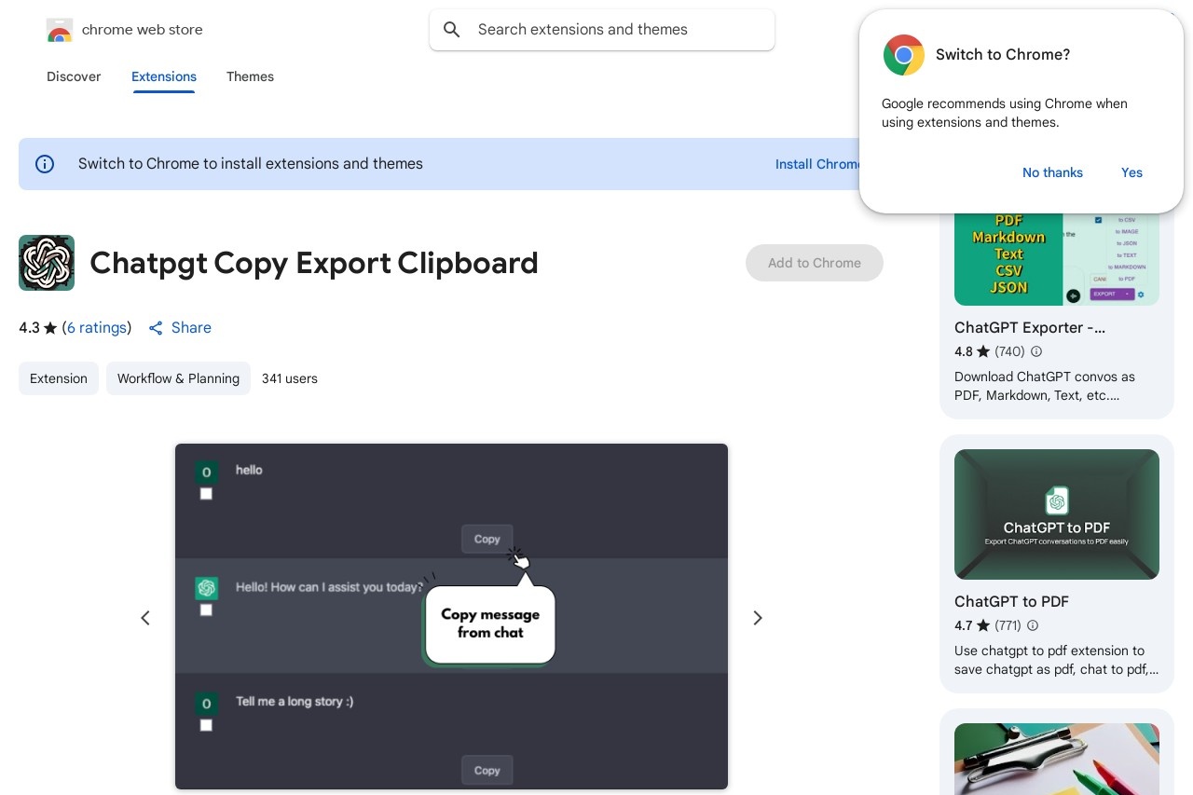Click the Chatpgt Copy Export Clipboard extension icon
Image resolution: width=1193 pixels, height=795 pixels.
tap(47, 263)
